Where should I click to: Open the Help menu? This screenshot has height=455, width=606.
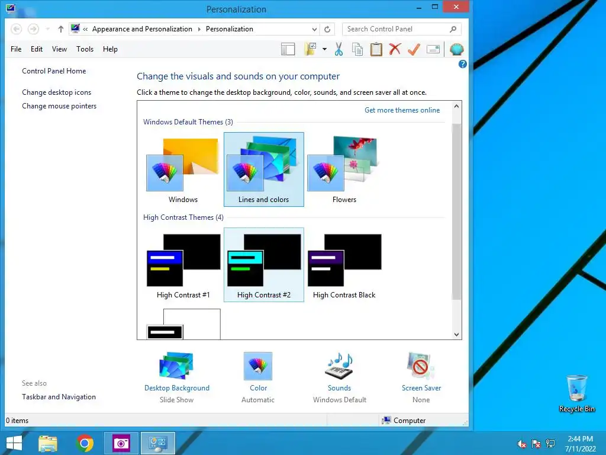(110, 49)
